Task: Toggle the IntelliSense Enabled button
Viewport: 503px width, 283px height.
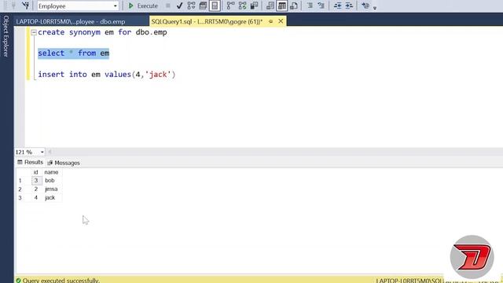Action: [215, 6]
